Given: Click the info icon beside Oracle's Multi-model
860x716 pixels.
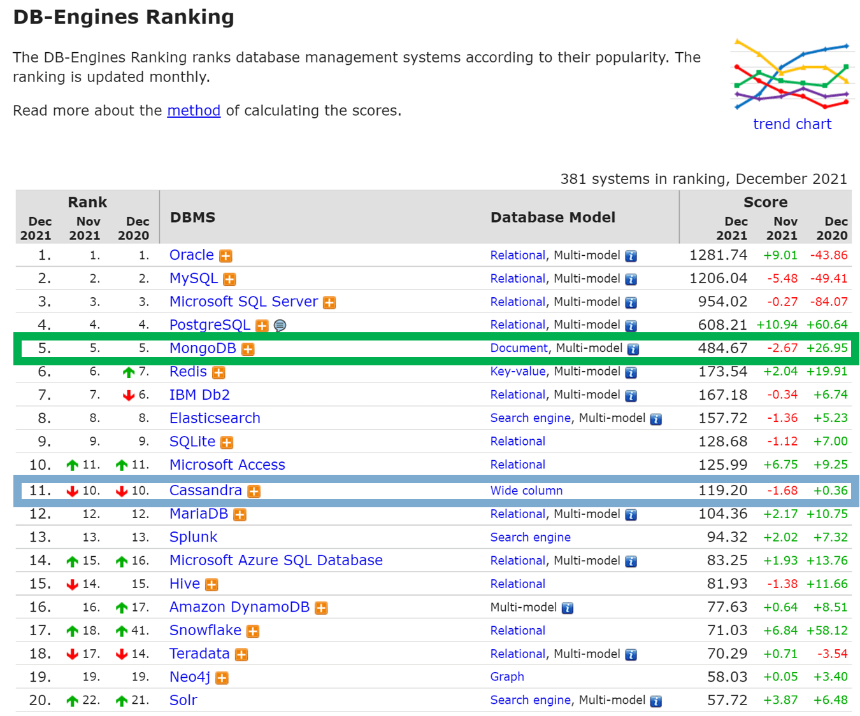Looking at the screenshot, I should pyautogui.click(x=631, y=256).
